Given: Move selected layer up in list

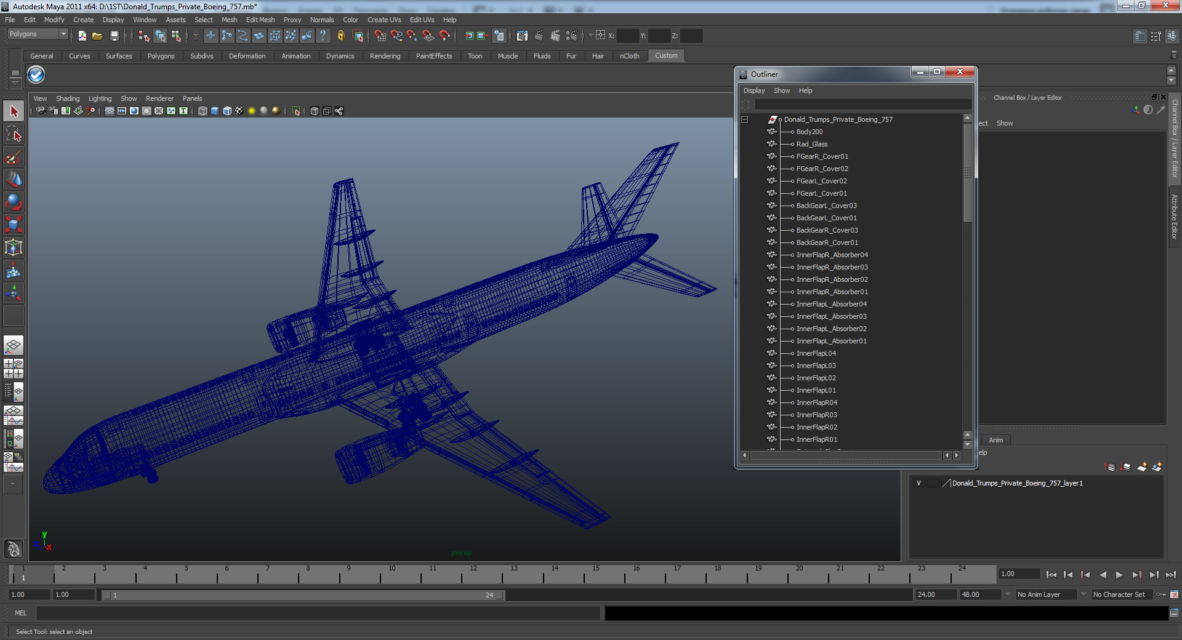Looking at the screenshot, I should tap(1111, 467).
